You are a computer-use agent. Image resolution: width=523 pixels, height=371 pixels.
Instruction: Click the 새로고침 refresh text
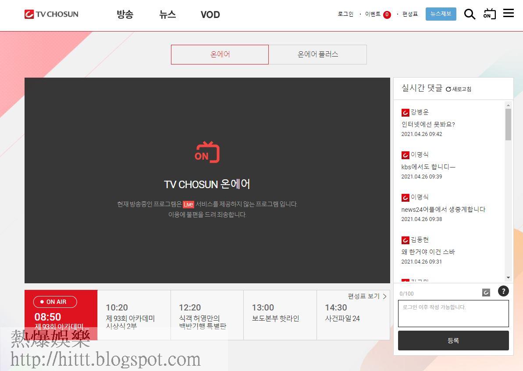pyautogui.click(x=462, y=89)
